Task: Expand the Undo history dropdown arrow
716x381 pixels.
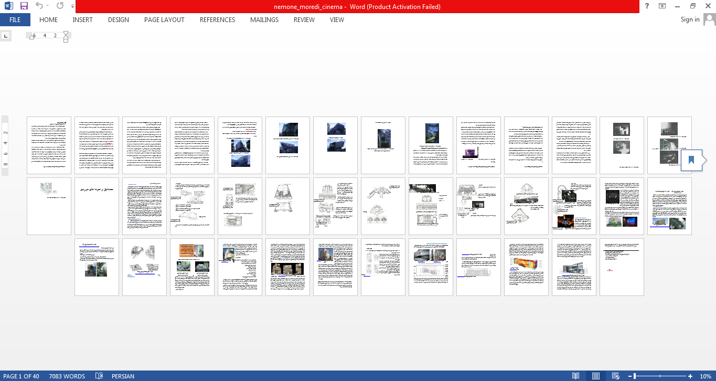Action: (48, 6)
